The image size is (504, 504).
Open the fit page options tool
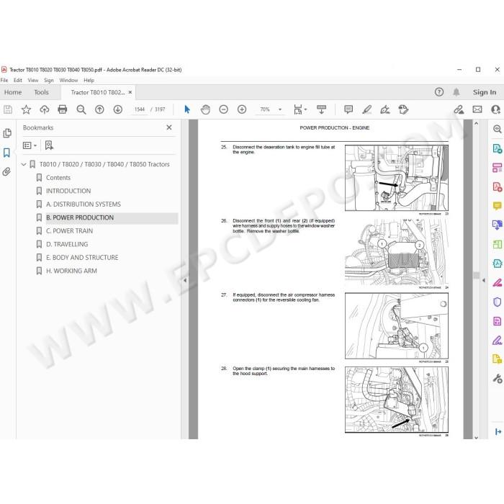click(x=300, y=109)
